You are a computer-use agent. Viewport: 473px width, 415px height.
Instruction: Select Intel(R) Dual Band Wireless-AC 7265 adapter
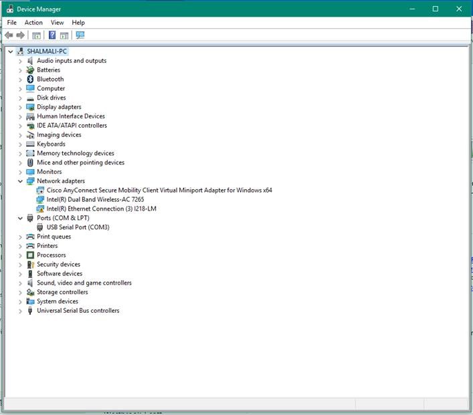[95, 199]
